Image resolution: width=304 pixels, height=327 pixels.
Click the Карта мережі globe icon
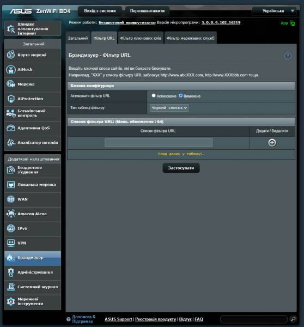[x=11, y=55]
